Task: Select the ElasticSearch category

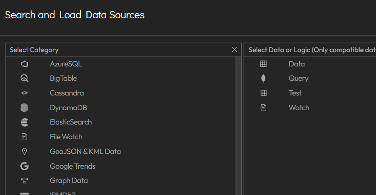Action: coord(71,122)
